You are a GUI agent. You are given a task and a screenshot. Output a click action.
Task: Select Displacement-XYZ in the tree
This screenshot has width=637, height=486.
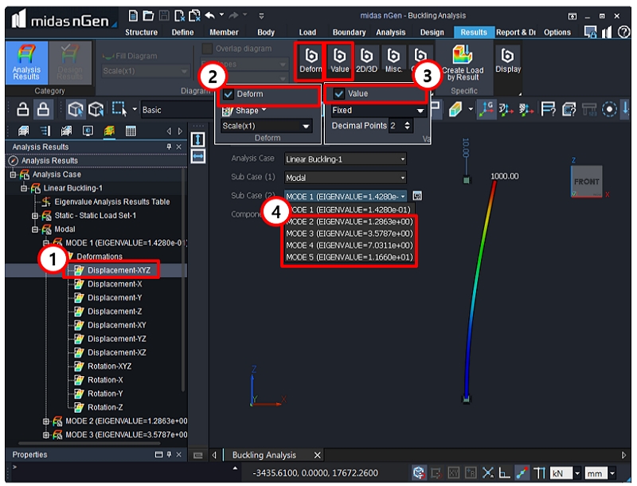(x=119, y=270)
